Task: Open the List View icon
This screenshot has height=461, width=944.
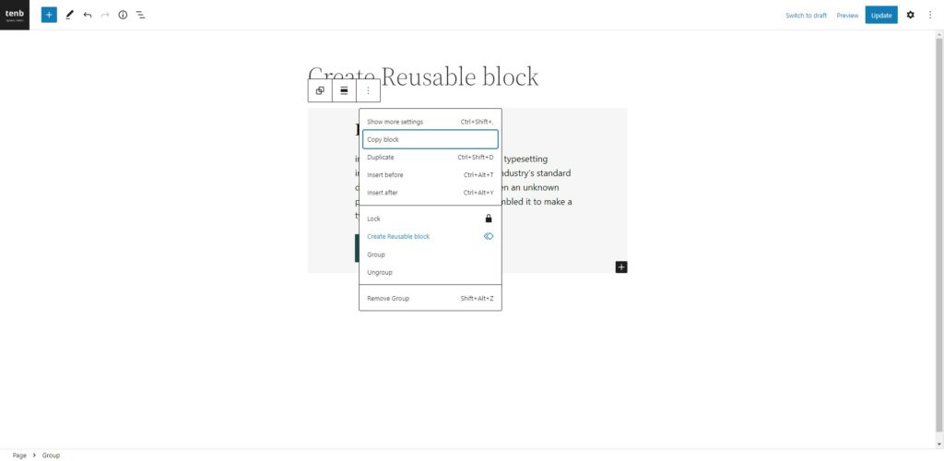Action: click(141, 15)
